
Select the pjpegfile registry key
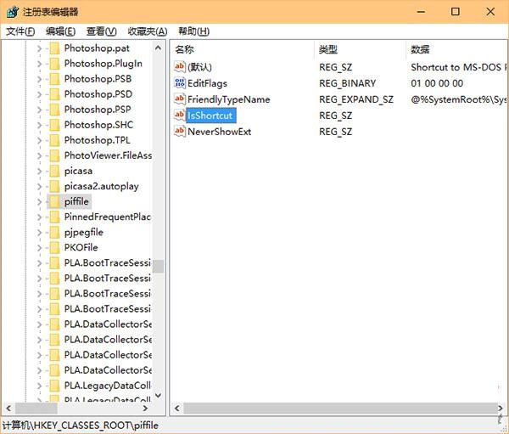pyautogui.click(x=83, y=232)
